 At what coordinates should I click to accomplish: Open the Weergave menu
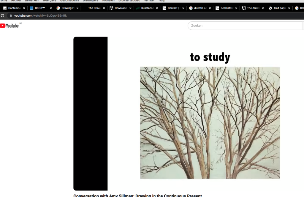click(x=50, y=1)
